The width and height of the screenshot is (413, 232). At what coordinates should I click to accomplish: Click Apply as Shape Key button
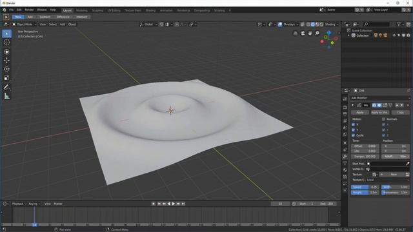click(380, 112)
